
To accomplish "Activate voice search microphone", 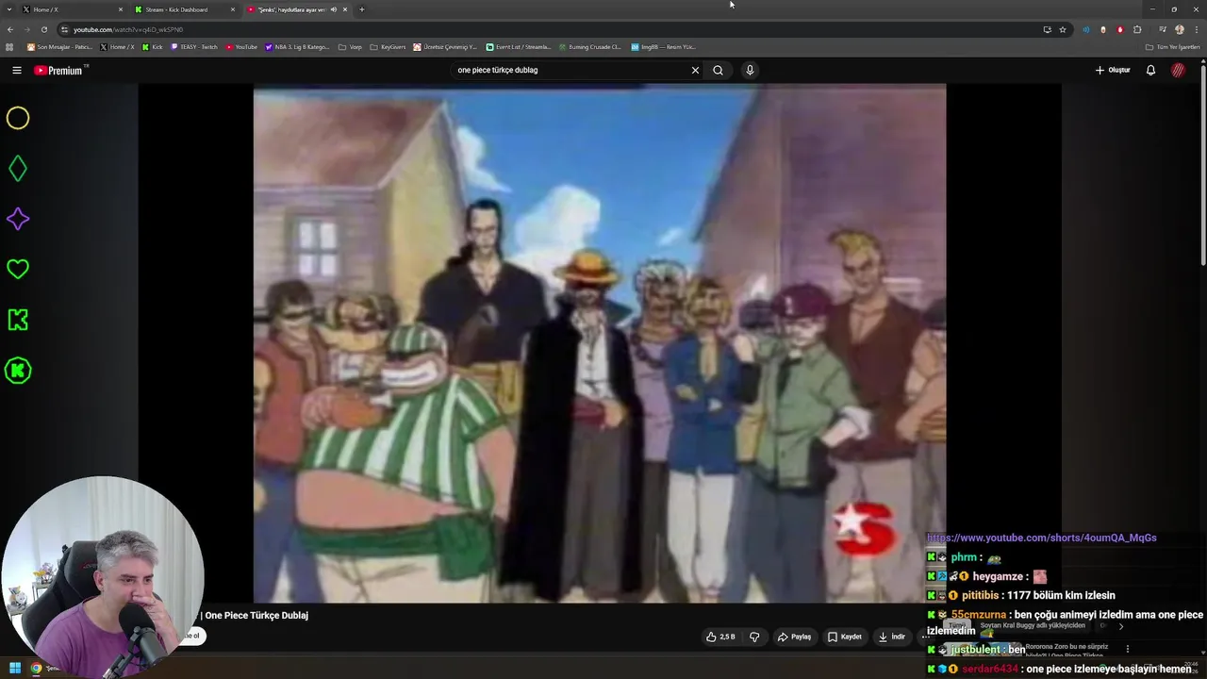I will [750, 70].
